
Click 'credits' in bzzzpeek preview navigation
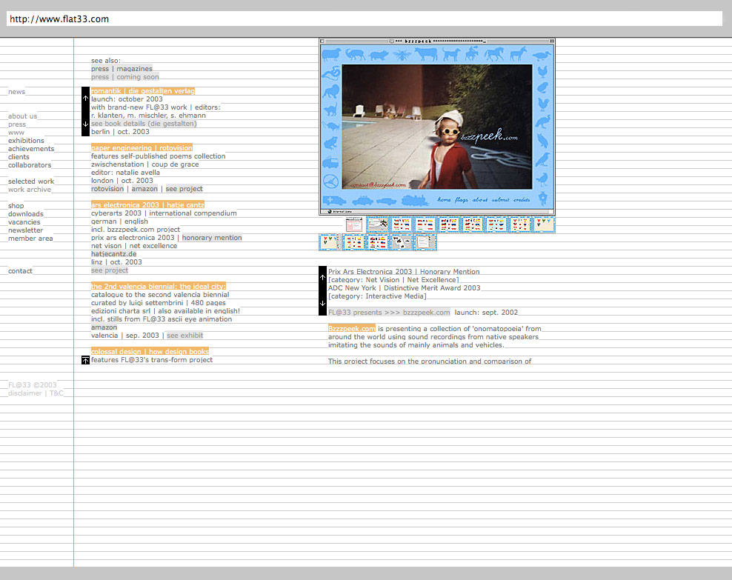[x=522, y=200]
